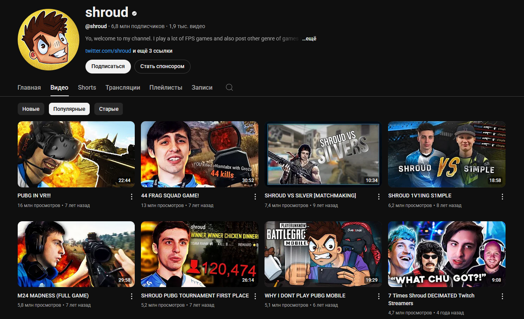Image resolution: width=524 pixels, height=319 pixels.
Task: Click the 29:58 duration badge
Action: pos(124,280)
